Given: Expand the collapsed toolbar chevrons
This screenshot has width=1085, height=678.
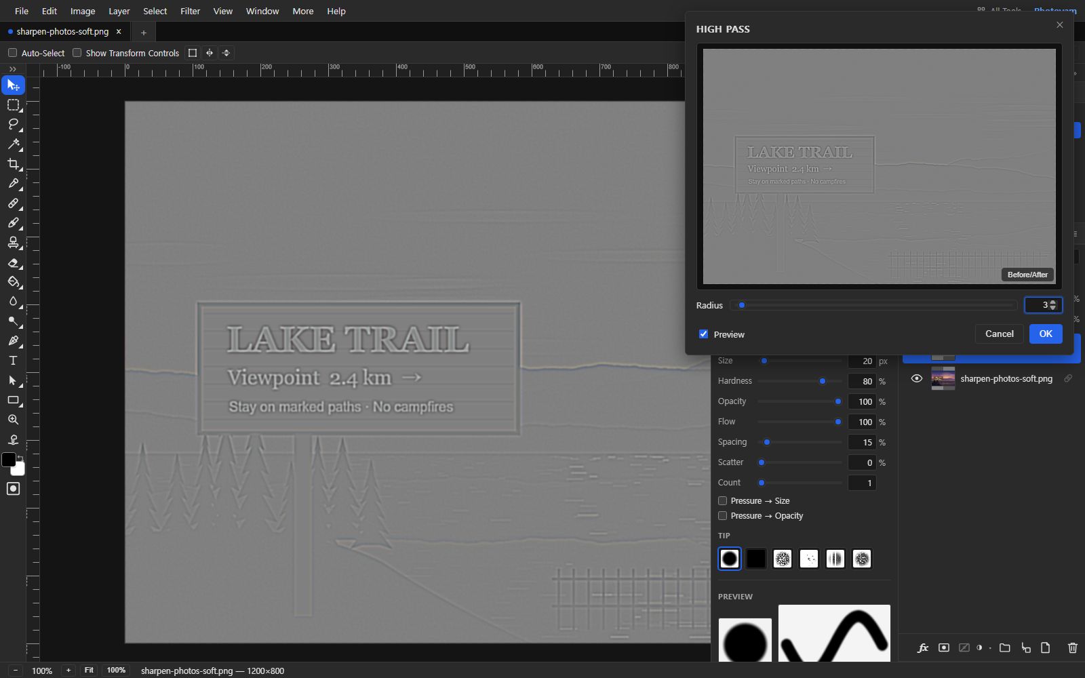Looking at the screenshot, I should tap(13, 69).
